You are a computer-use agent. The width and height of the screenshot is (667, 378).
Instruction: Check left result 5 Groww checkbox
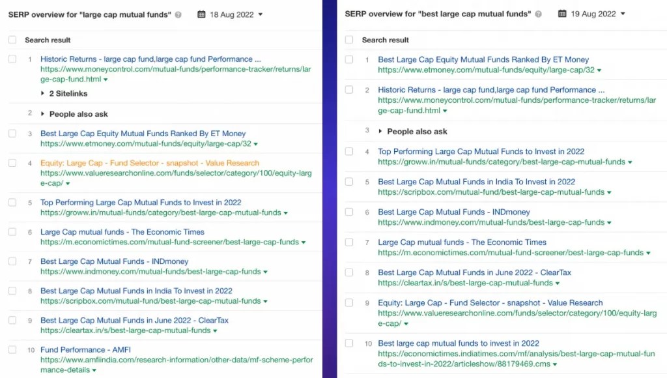pyautogui.click(x=12, y=203)
